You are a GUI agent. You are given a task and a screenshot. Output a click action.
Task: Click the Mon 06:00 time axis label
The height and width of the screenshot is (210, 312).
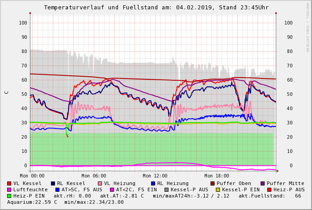coord(94,176)
